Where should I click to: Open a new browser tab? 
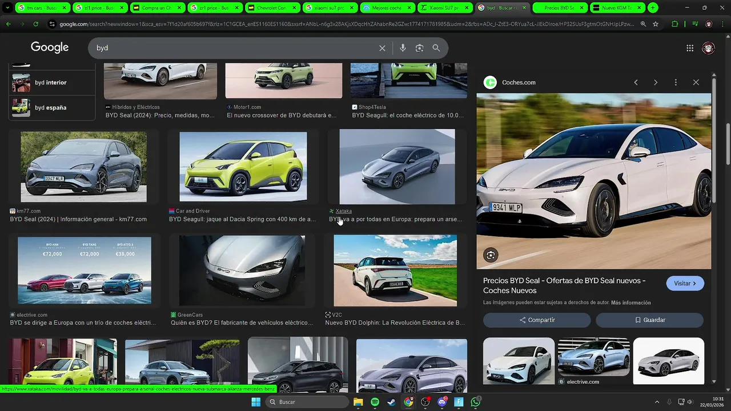[x=653, y=8]
